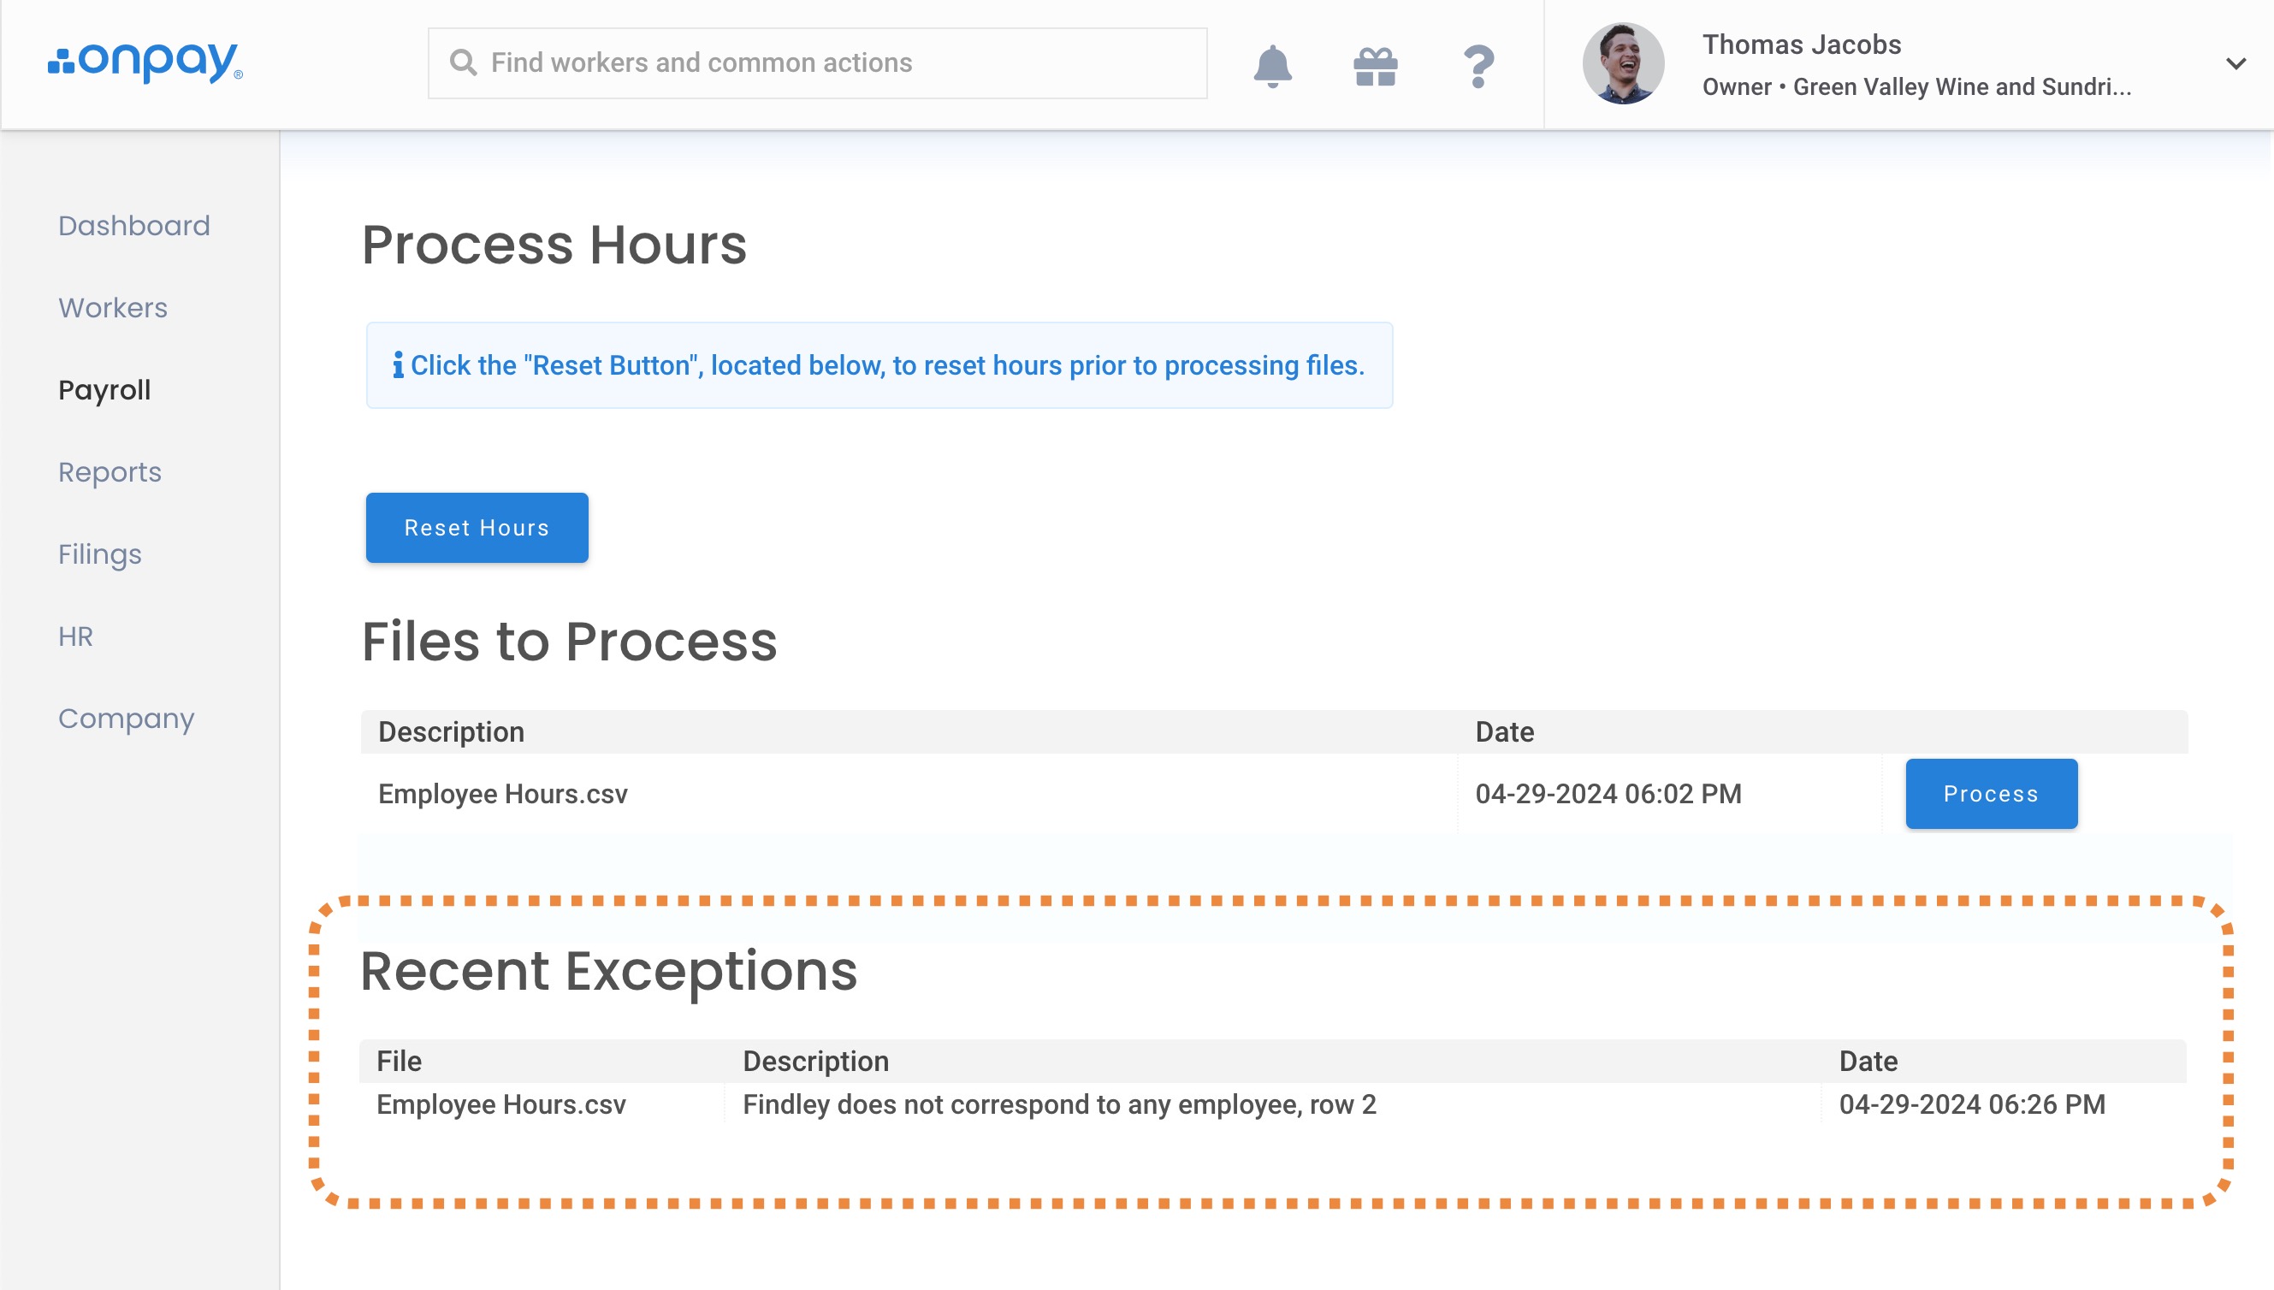Open the Reports menu item

110,471
